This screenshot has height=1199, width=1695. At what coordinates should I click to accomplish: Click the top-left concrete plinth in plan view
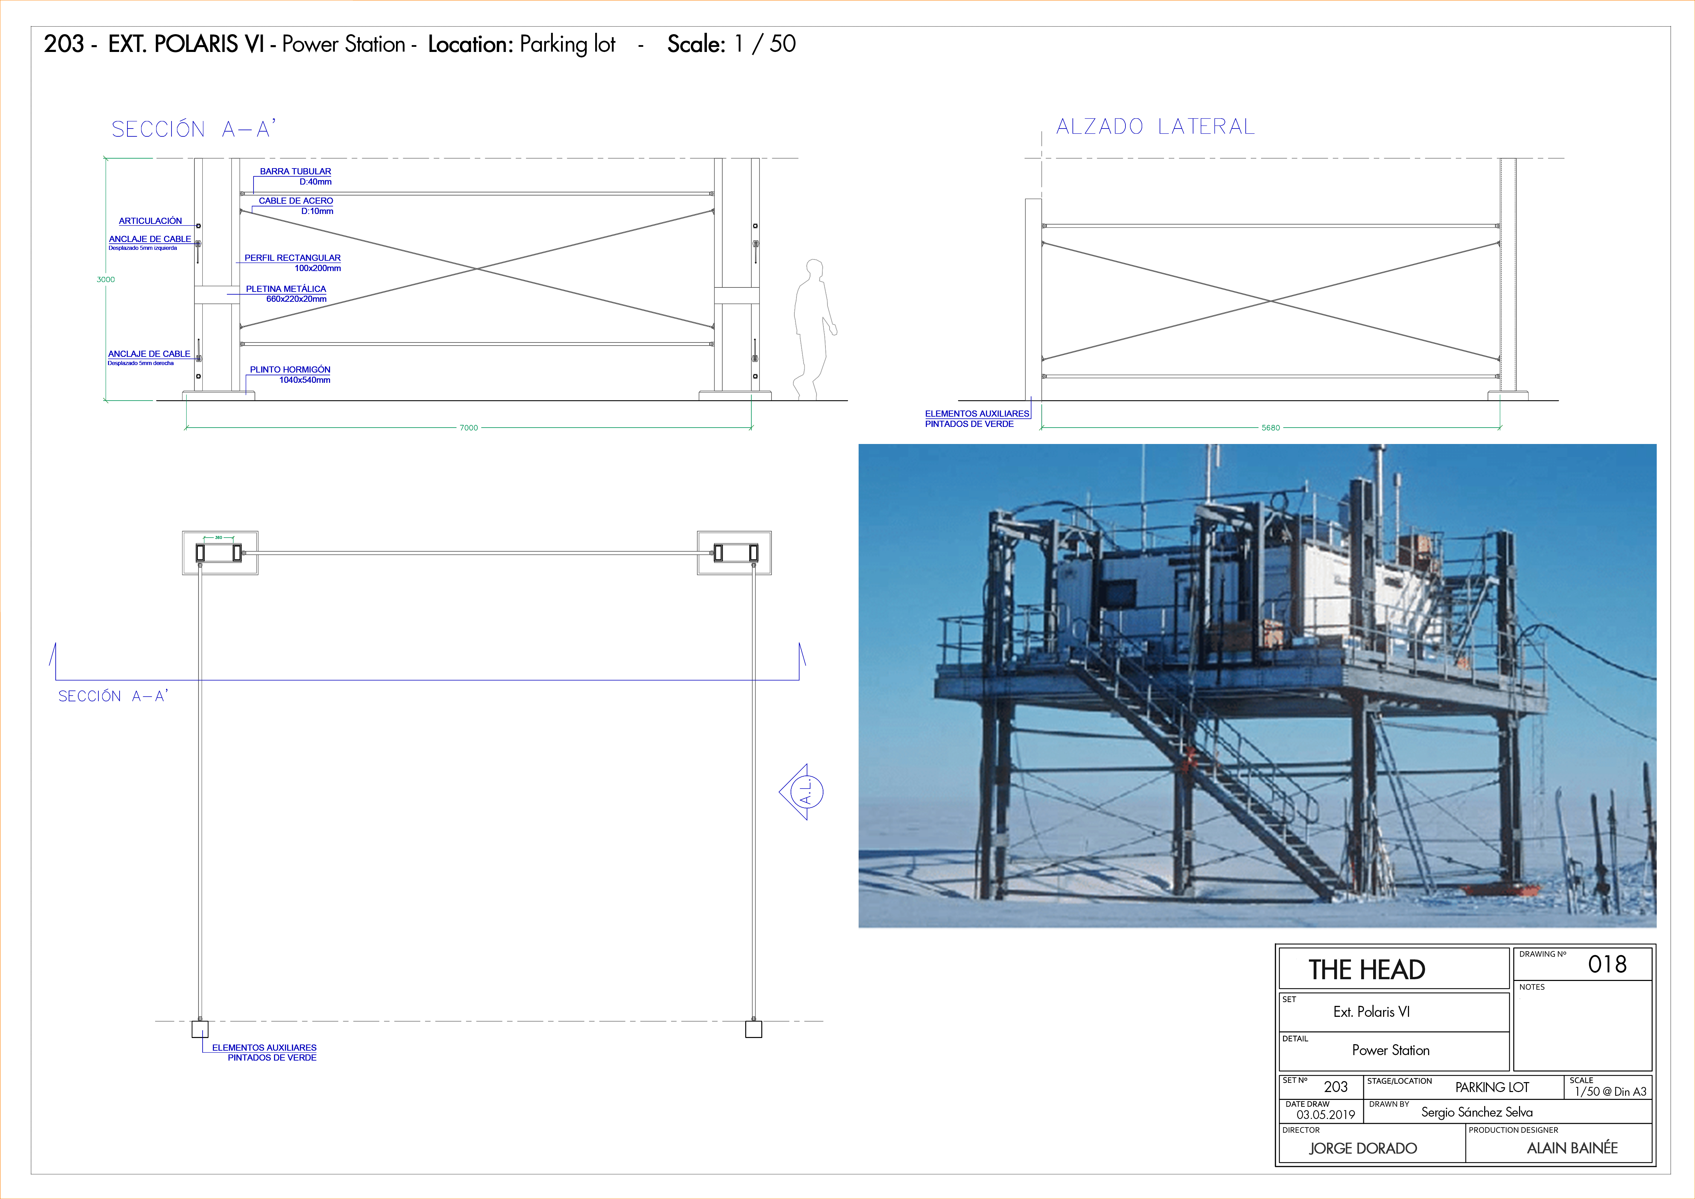coord(220,553)
